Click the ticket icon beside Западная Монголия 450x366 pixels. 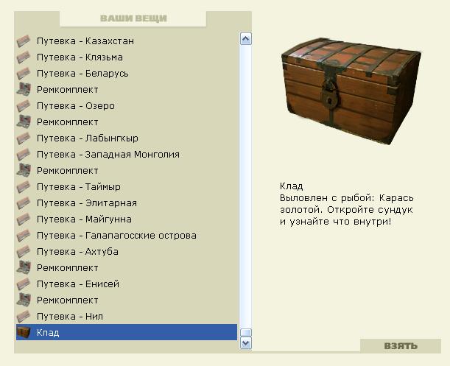(x=24, y=155)
